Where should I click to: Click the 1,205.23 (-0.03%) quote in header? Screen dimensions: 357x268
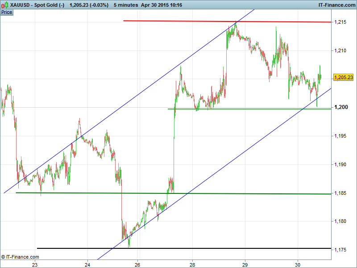(89, 5)
